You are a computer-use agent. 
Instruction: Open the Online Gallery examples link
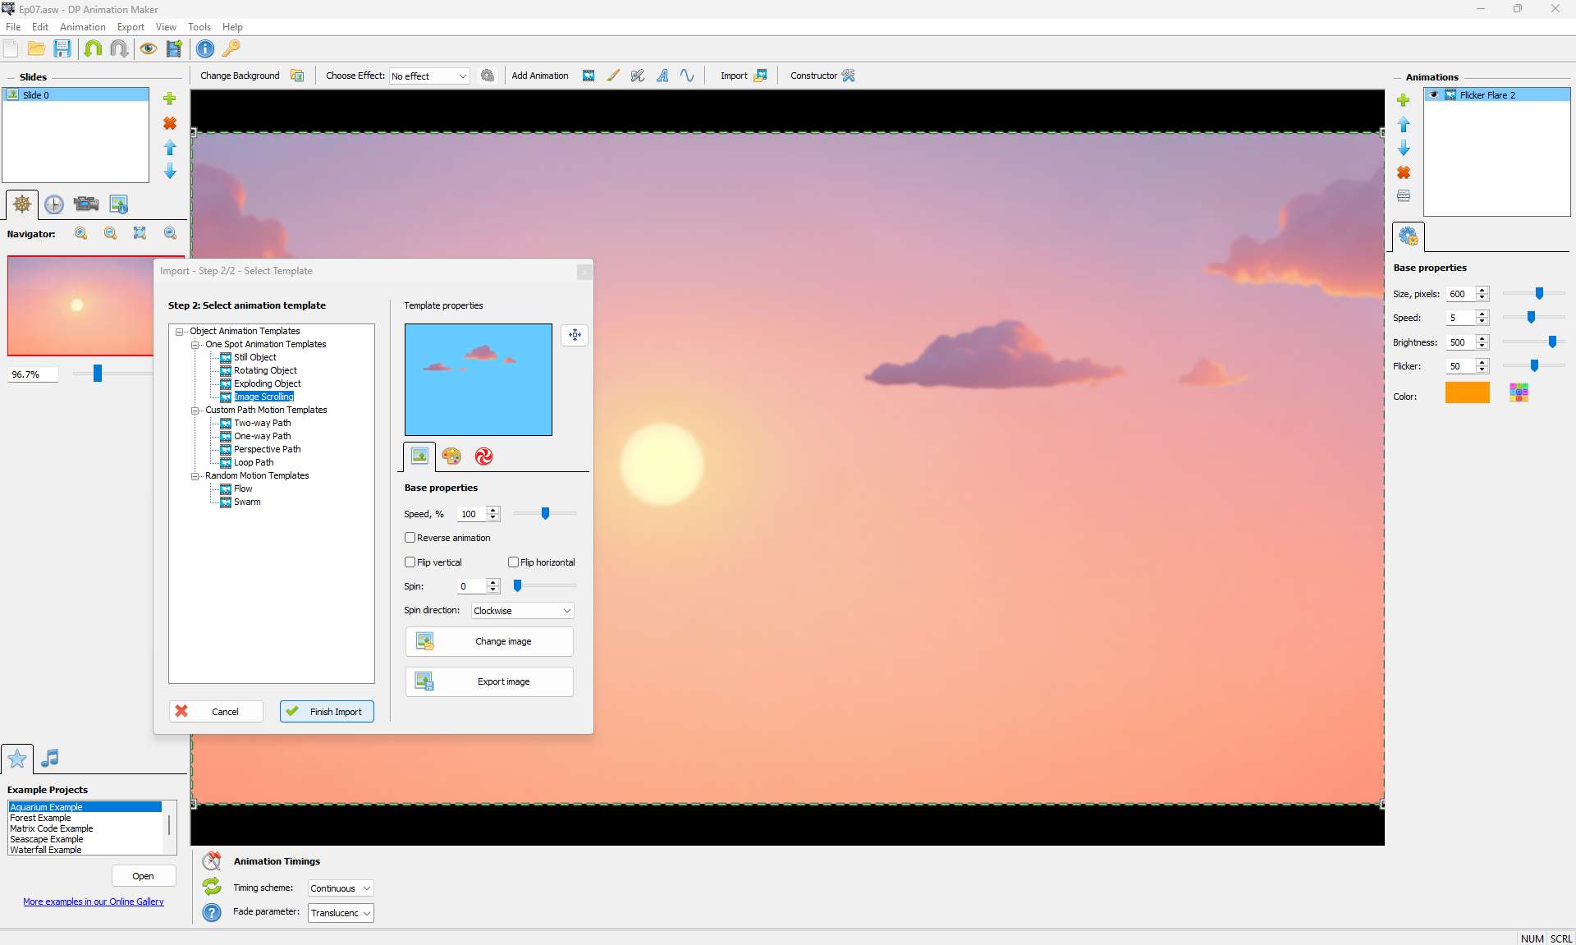(x=94, y=901)
